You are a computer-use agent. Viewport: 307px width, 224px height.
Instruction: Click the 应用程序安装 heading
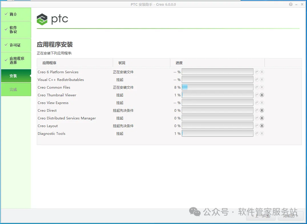coord(55,44)
